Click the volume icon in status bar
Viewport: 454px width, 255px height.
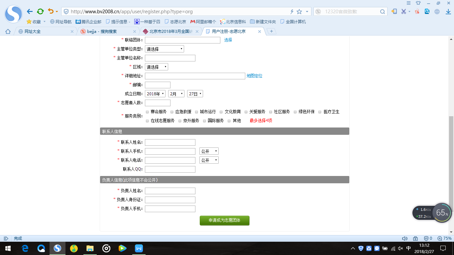click(404, 238)
